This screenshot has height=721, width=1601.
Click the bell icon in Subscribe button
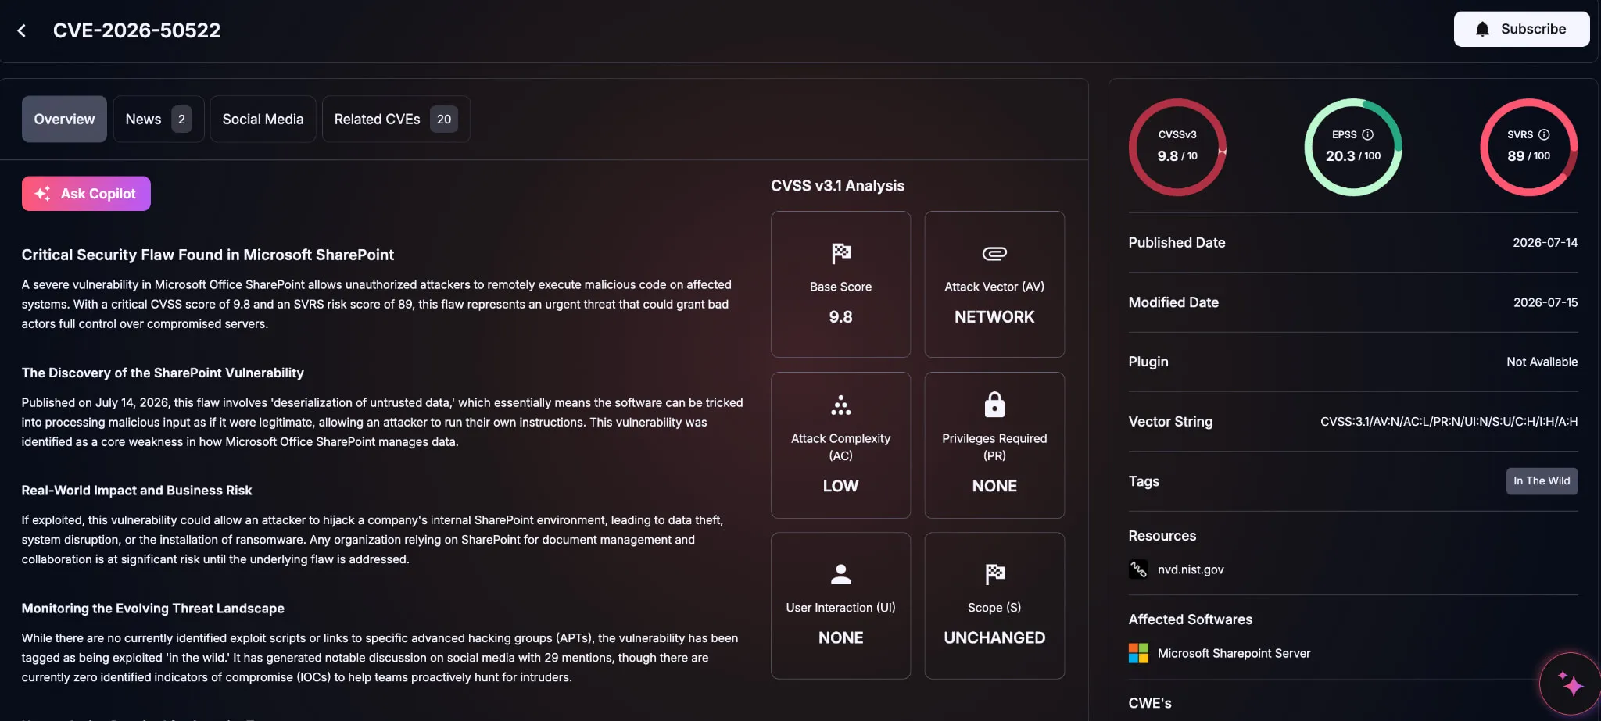point(1482,29)
